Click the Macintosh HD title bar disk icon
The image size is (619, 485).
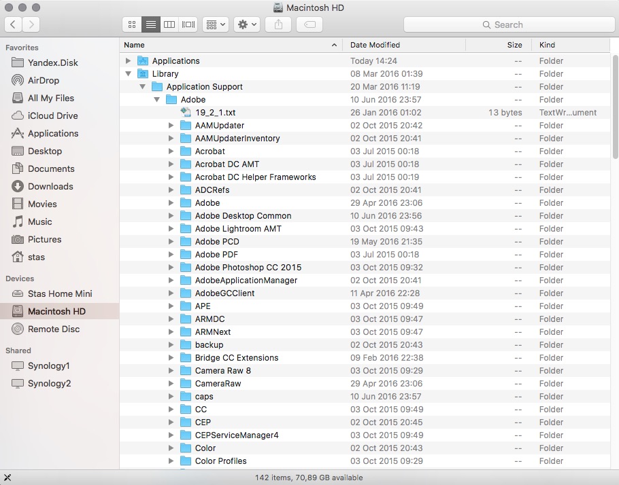278,7
